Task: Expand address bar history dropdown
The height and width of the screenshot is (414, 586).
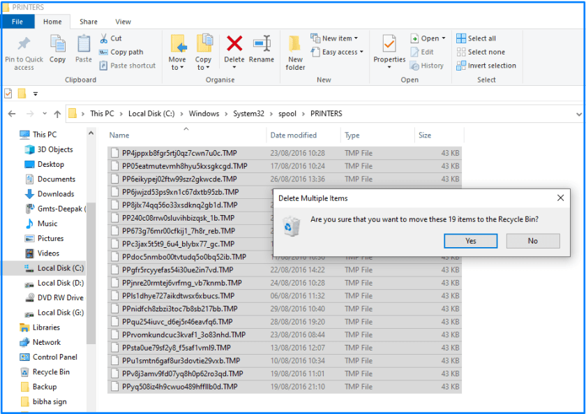Action: pos(578,114)
